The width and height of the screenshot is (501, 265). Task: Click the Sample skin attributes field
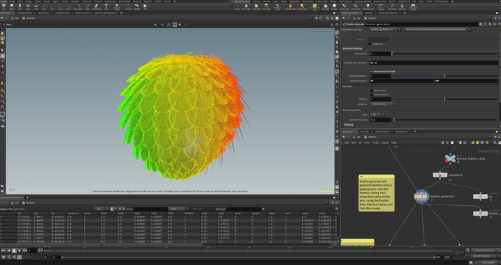pyautogui.click(x=434, y=63)
